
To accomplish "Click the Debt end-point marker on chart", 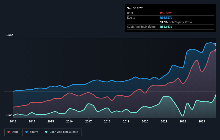I will pos(215,50).
